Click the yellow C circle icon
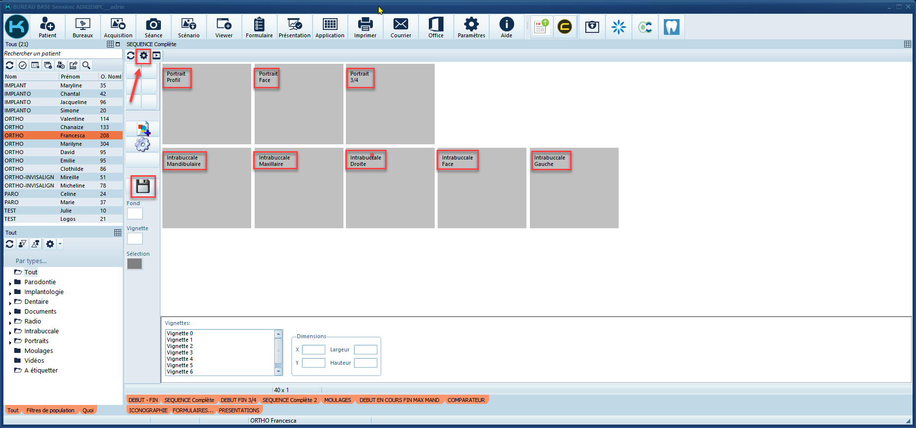The width and height of the screenshot is (916, 428). tap(565, 27)
